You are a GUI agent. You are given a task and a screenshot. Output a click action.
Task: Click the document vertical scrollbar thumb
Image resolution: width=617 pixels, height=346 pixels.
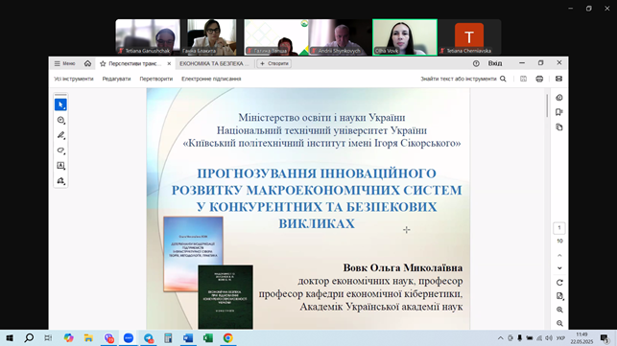547,105
